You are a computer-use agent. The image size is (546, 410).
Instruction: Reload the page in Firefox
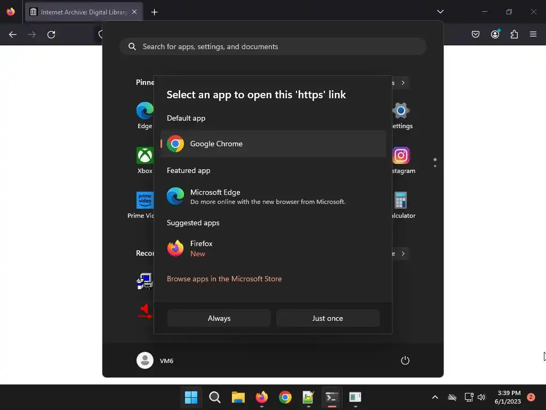(51, 35)
